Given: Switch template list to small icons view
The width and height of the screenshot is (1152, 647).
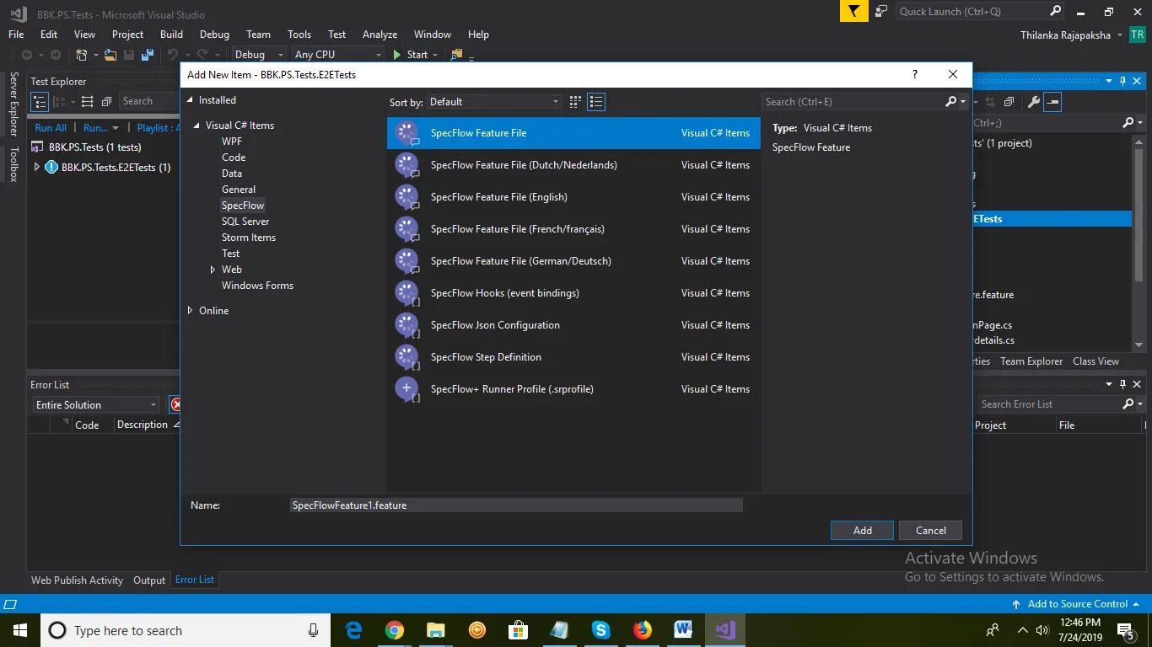Looking at the screenshot, I should [596, 102].
